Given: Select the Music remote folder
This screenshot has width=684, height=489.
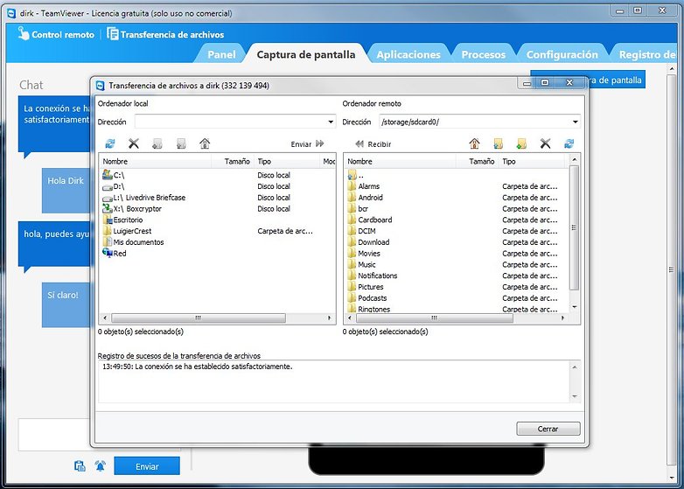Looking at the screenshot, I should 457,265.
